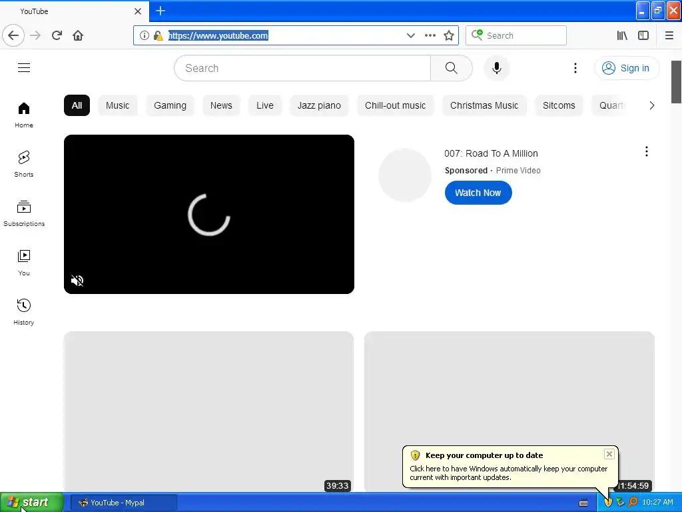Screen dimensions: 682x512
Task: Go to Home in sidebar
Action: [24, 115]
